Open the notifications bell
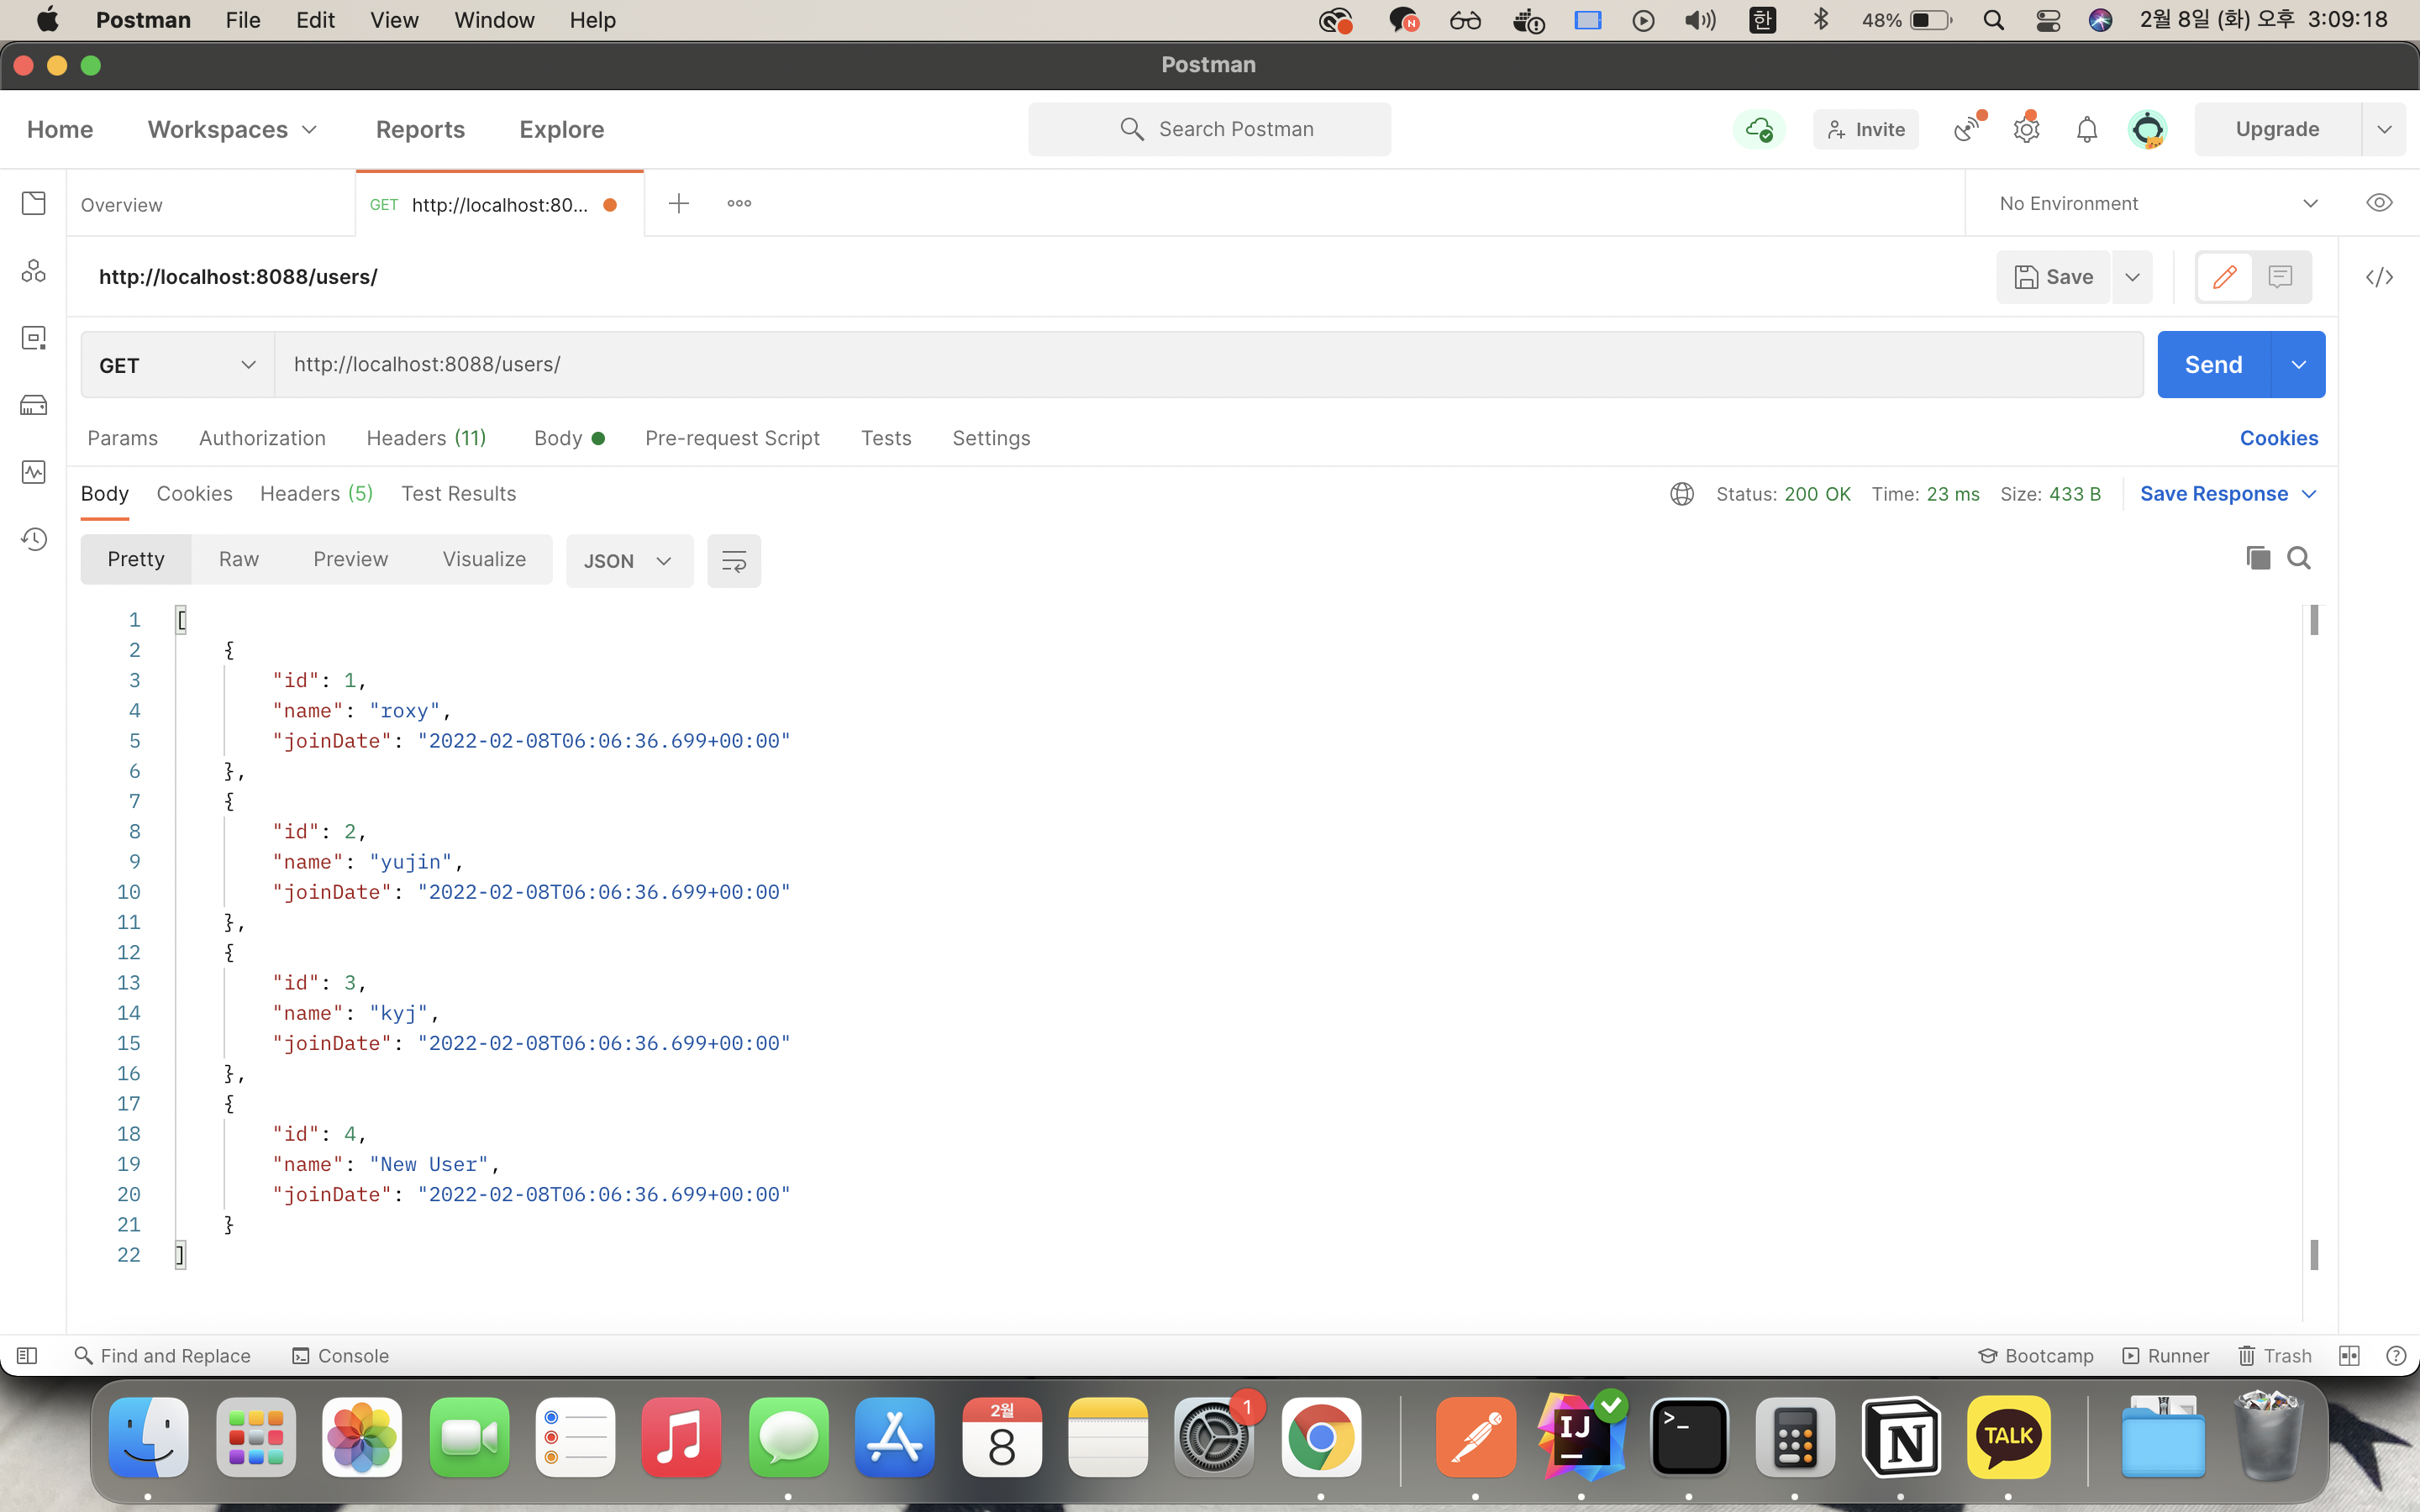This screenshot has height=1512, width=2420. [x=2086, y=129]
